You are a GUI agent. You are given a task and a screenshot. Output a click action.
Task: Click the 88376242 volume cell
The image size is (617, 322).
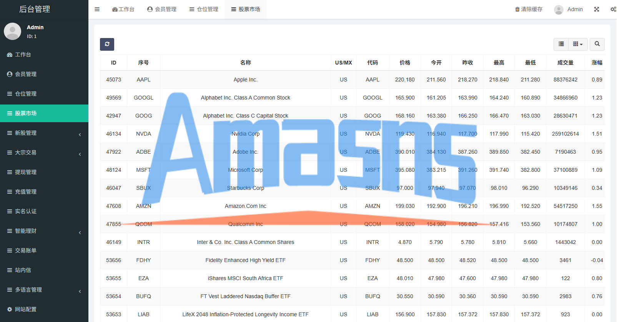point(565,80)
